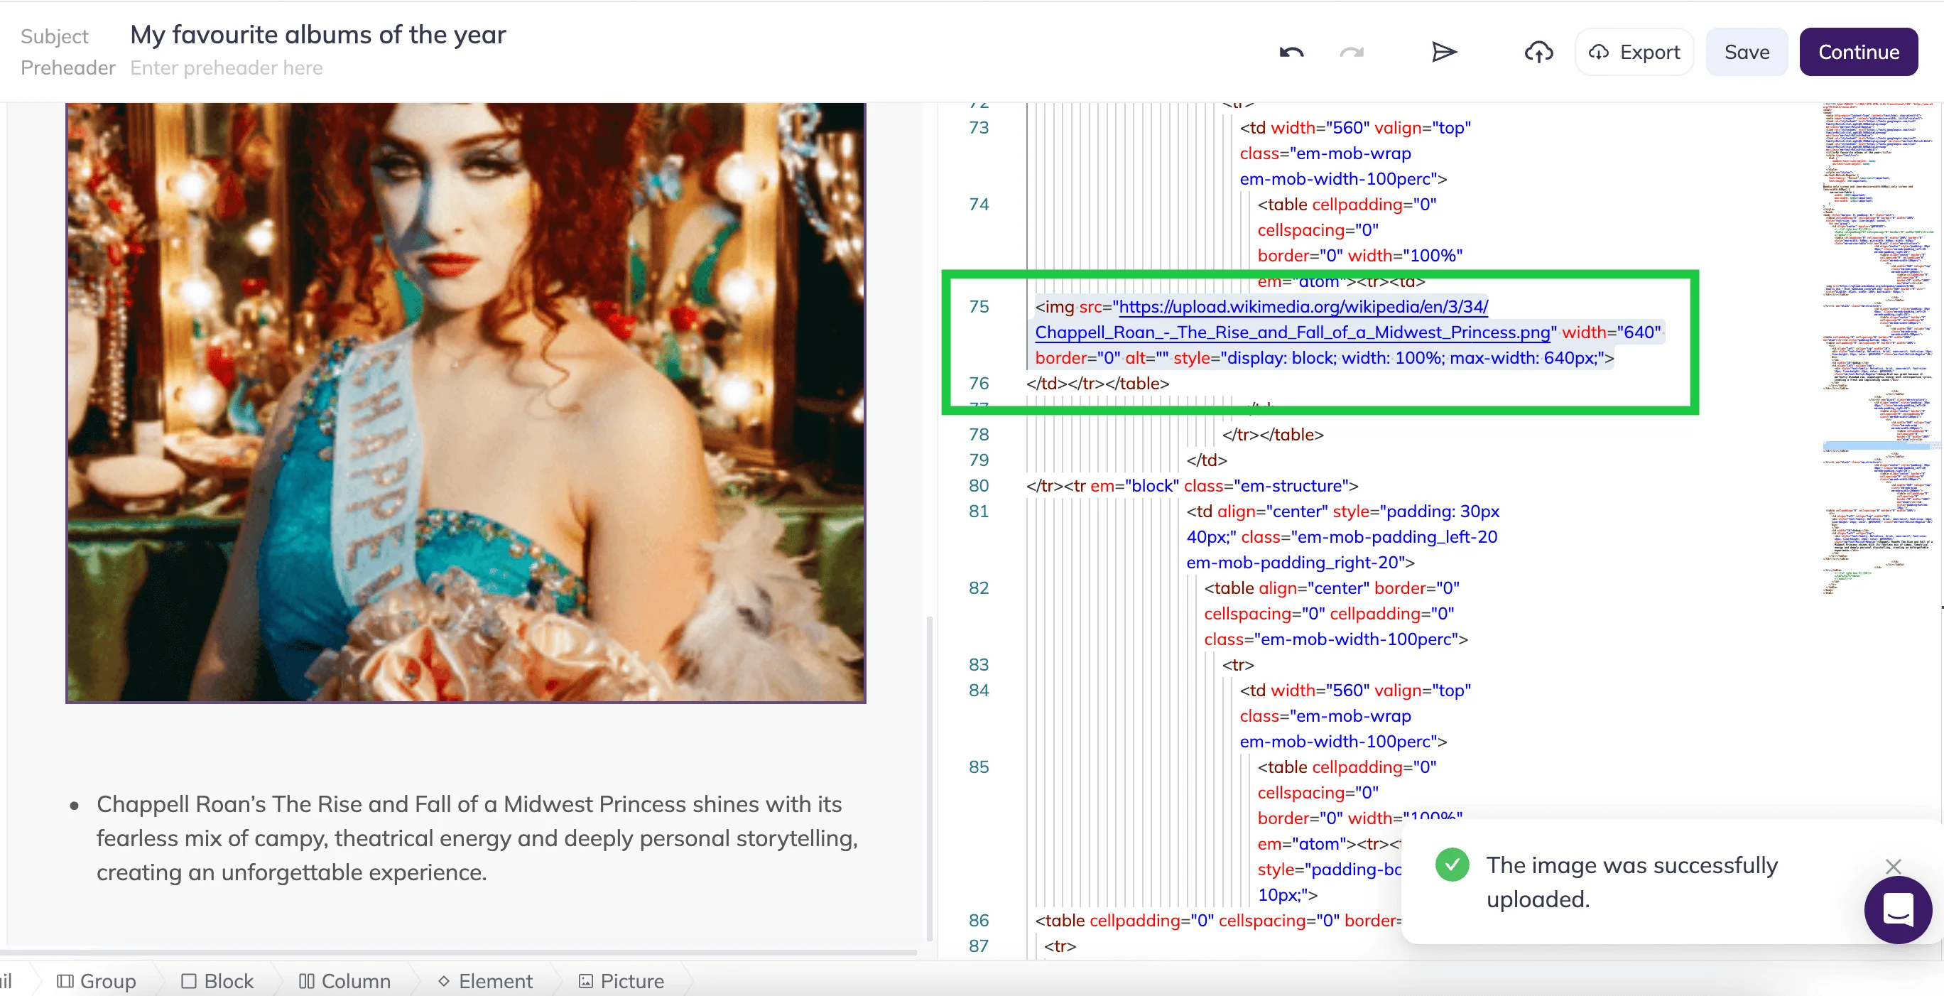This screenshot has height=996, width=1944.
Task: Select the Picture breadcrumb item
Action: coord(621,981)
